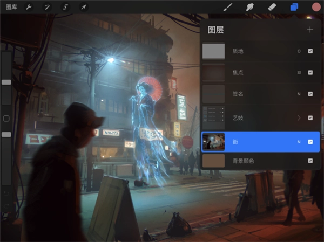Select the Eraser tool
The height and width of the screenshot is (242, 324).
point(272,7)
